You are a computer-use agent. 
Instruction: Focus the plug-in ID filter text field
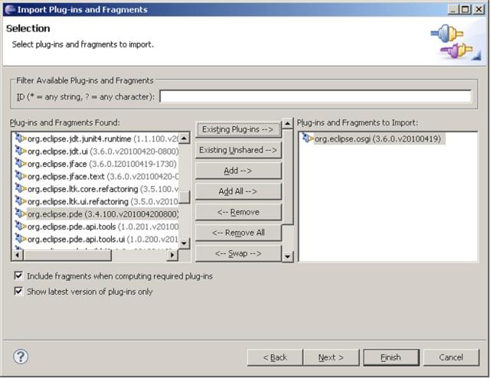tap(315, 96)
